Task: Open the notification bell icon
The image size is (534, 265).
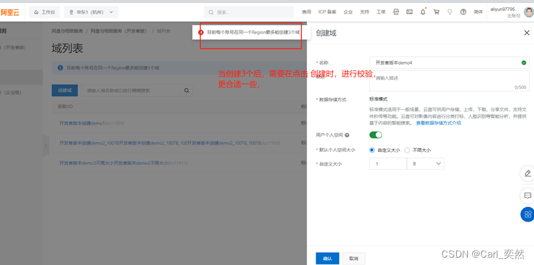Action: pos(423,12)
